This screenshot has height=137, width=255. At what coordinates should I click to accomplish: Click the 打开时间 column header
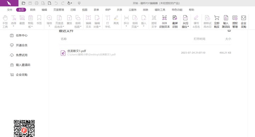(199, 39)
